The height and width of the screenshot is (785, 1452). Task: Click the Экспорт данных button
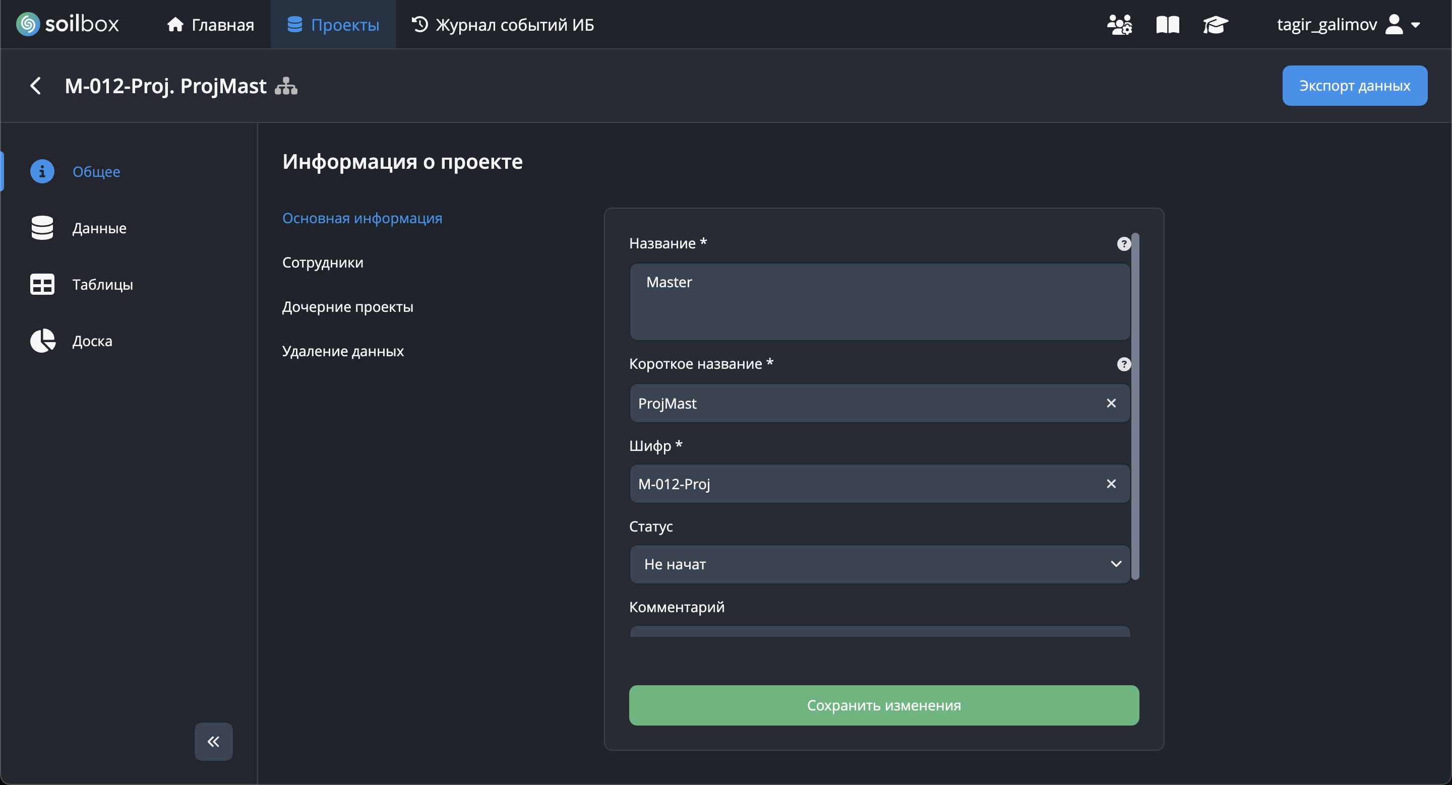coord(1354,86)
